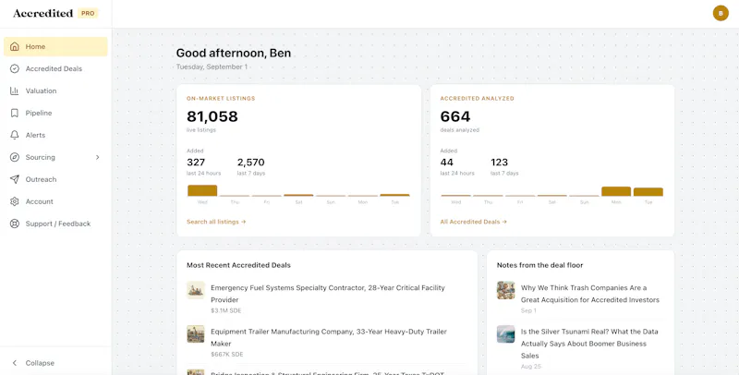Click the Tue bar in the Accredited Analyzed chart
This screenshot has width=739, height=375.
click(648, 192)
